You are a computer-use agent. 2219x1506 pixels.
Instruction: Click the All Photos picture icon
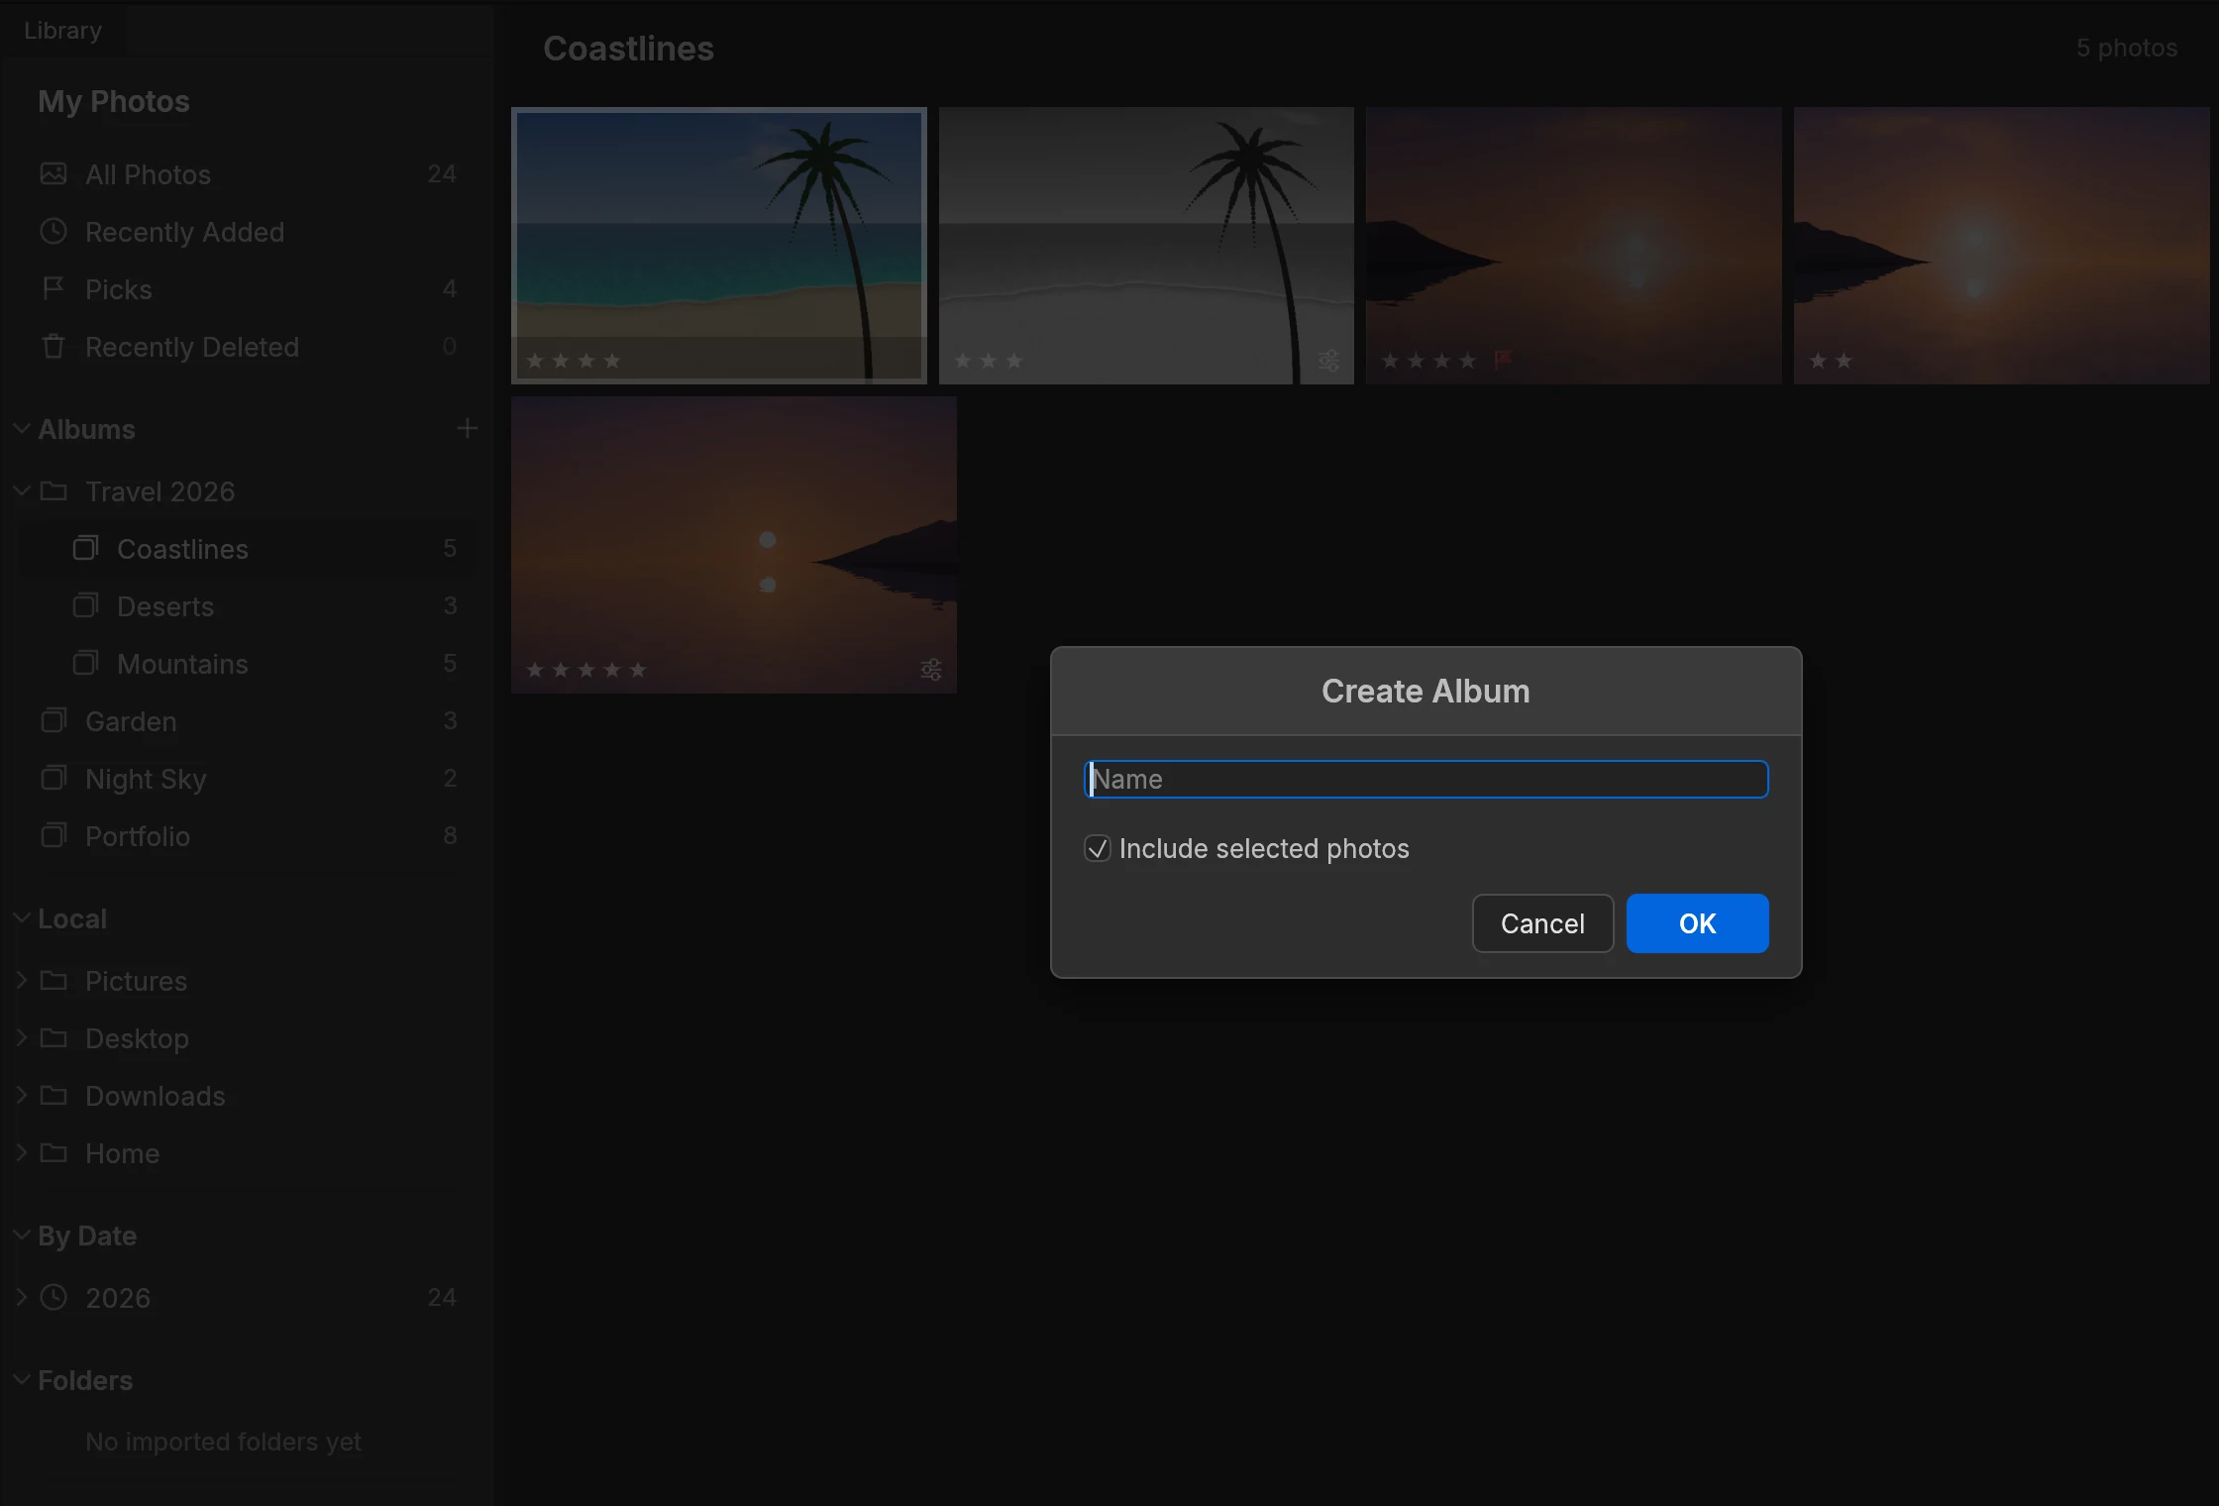(53, 174)
